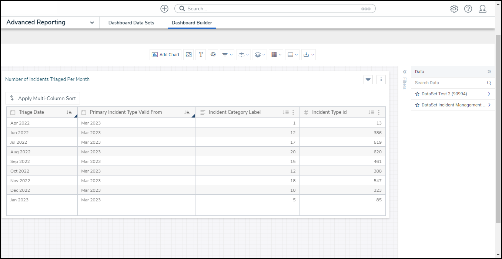This screenshot has height=259, width=502.
Task: Favorite DataSet Incident Management with star
Action: tap(417, 105)
